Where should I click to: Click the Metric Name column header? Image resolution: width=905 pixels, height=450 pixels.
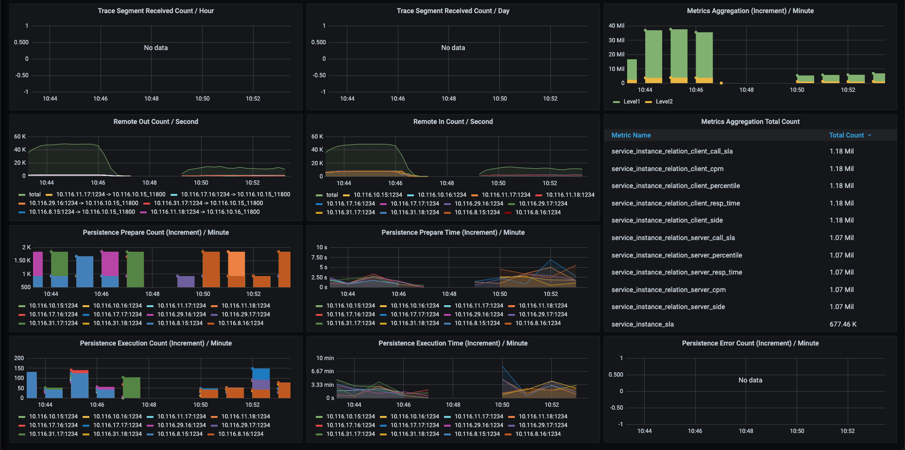coord(631,135)
